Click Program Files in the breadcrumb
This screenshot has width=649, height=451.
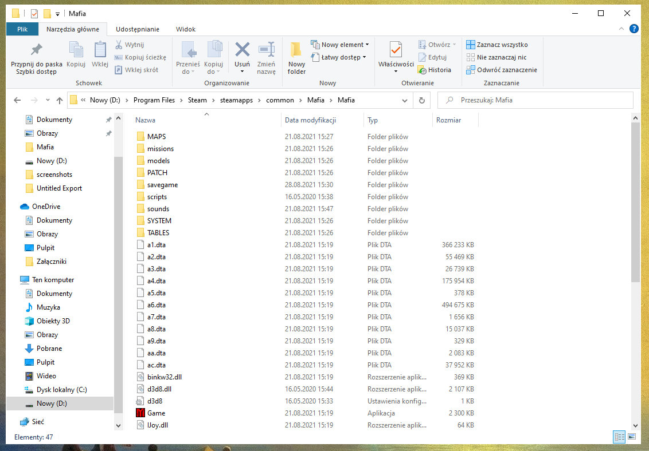154,100
